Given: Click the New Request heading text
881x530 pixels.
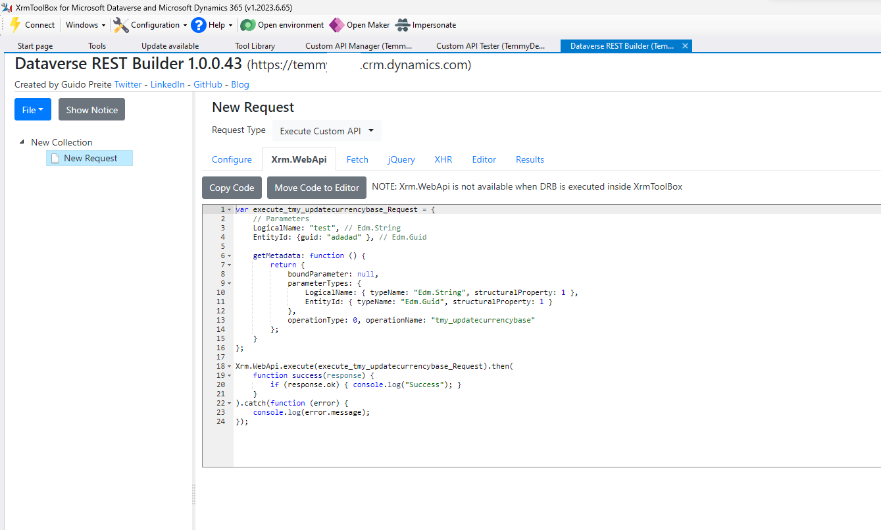Looking at the screenshot, I should tap(253, 107).
